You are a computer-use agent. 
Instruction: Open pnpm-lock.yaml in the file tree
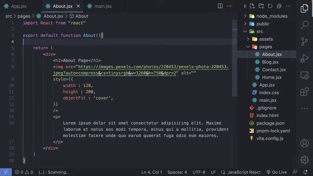pyautogui.click(x=267, y=131)
